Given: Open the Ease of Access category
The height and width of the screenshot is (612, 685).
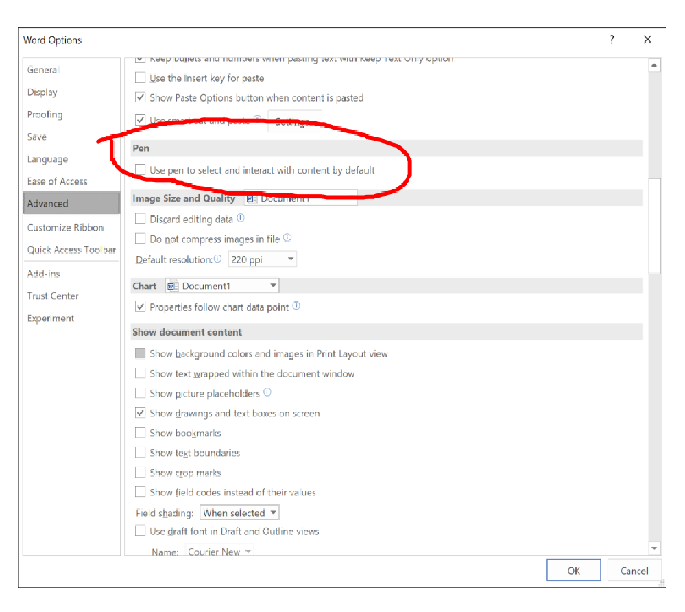Looking at the screenshot, I should pos(71,181).
